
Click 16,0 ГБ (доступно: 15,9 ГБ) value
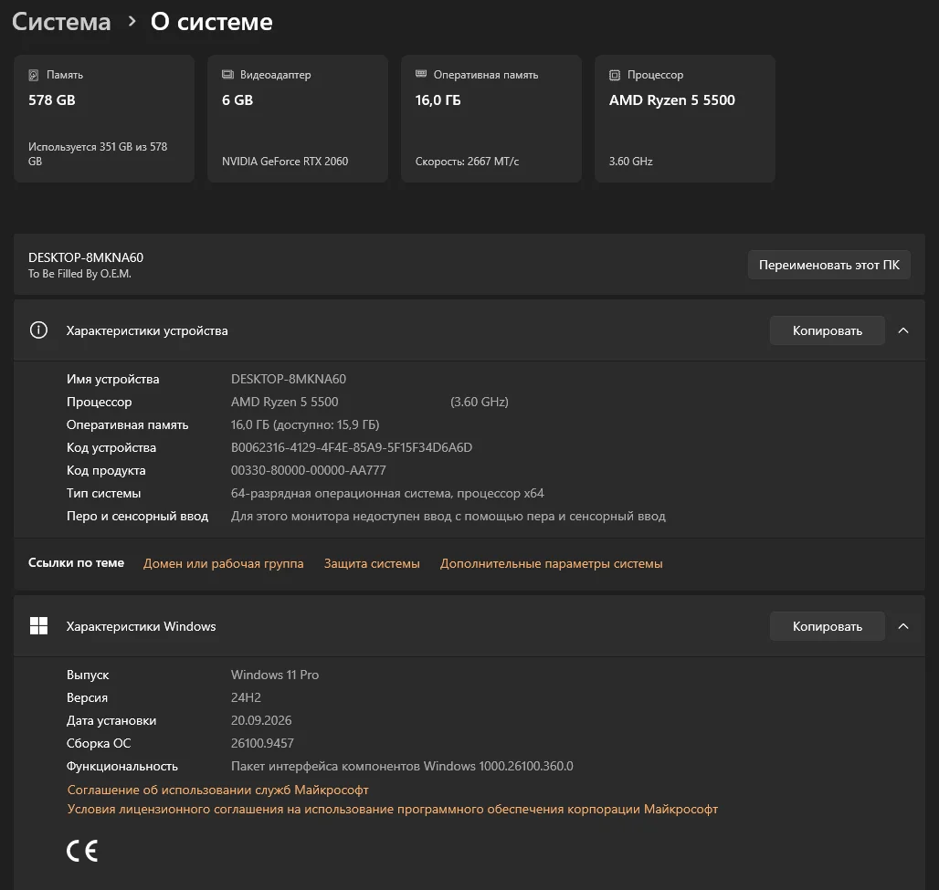pyautogui.click(x=305, y=424)
